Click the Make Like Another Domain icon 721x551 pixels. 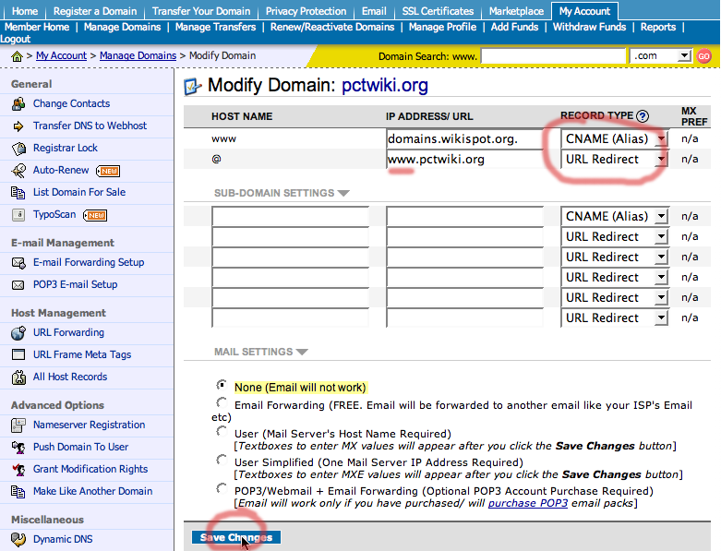click(18, 492)
